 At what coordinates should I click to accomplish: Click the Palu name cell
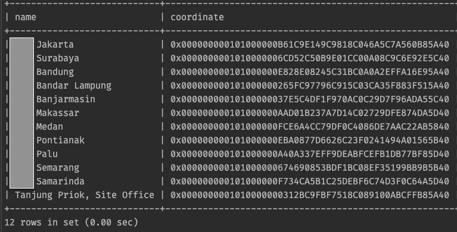click(x=47, y=154)
